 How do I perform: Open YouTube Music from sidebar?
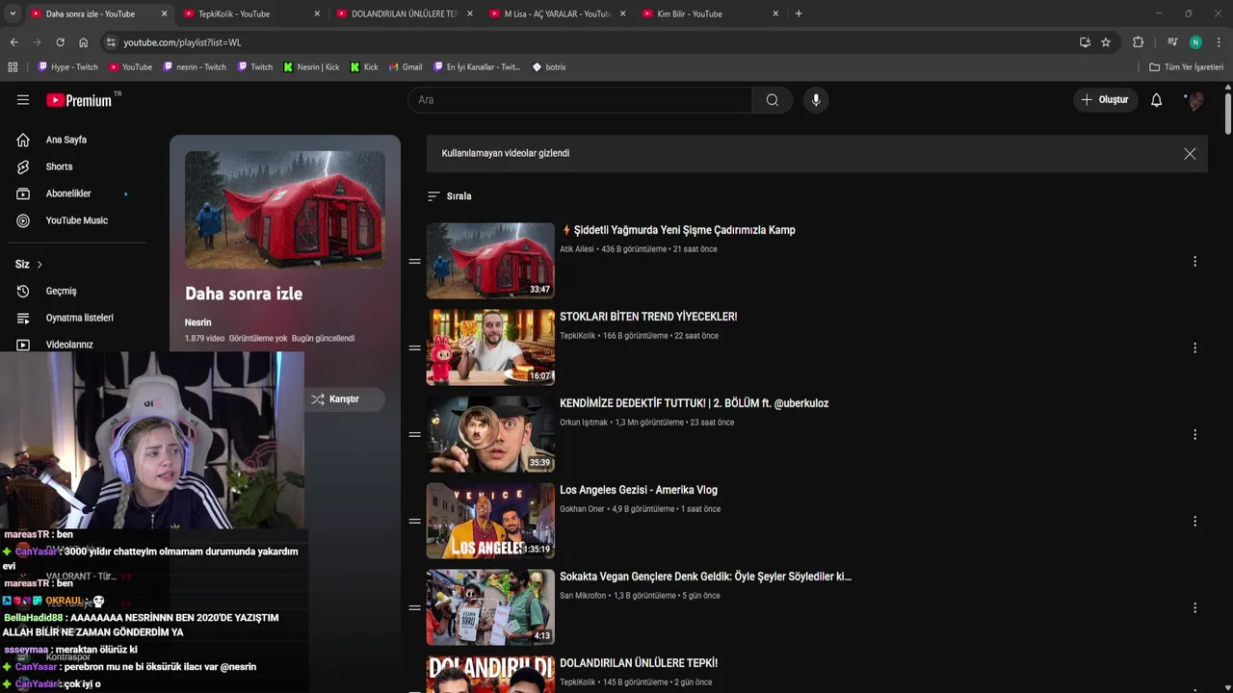[77, 220]
